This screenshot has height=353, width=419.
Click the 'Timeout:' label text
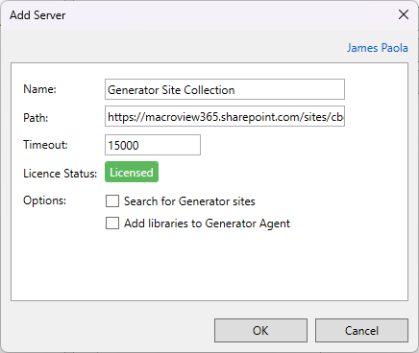pos(45,145)
